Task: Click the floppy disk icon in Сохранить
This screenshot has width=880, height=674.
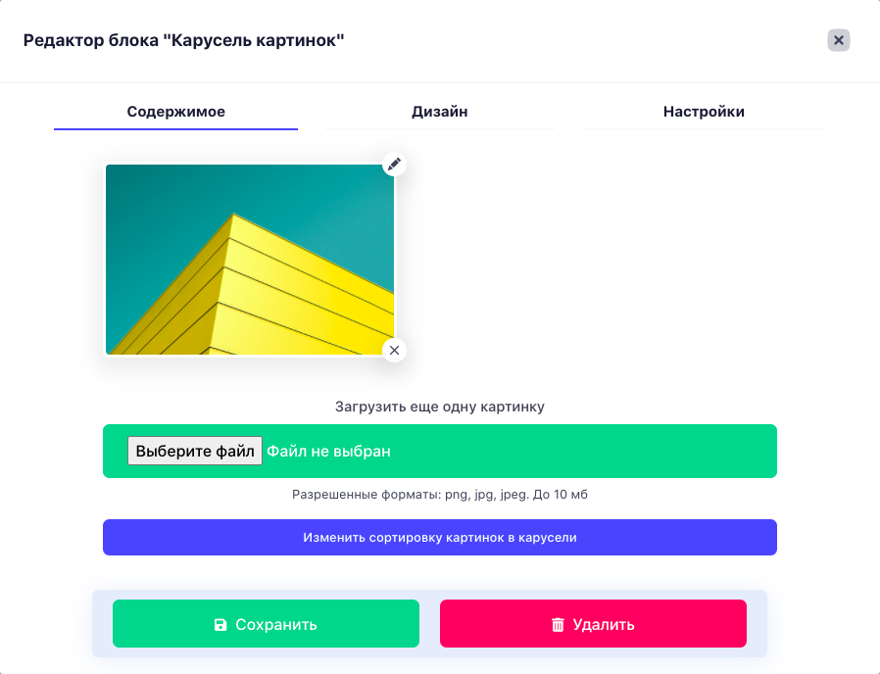Action: click(x=220, y=625)
